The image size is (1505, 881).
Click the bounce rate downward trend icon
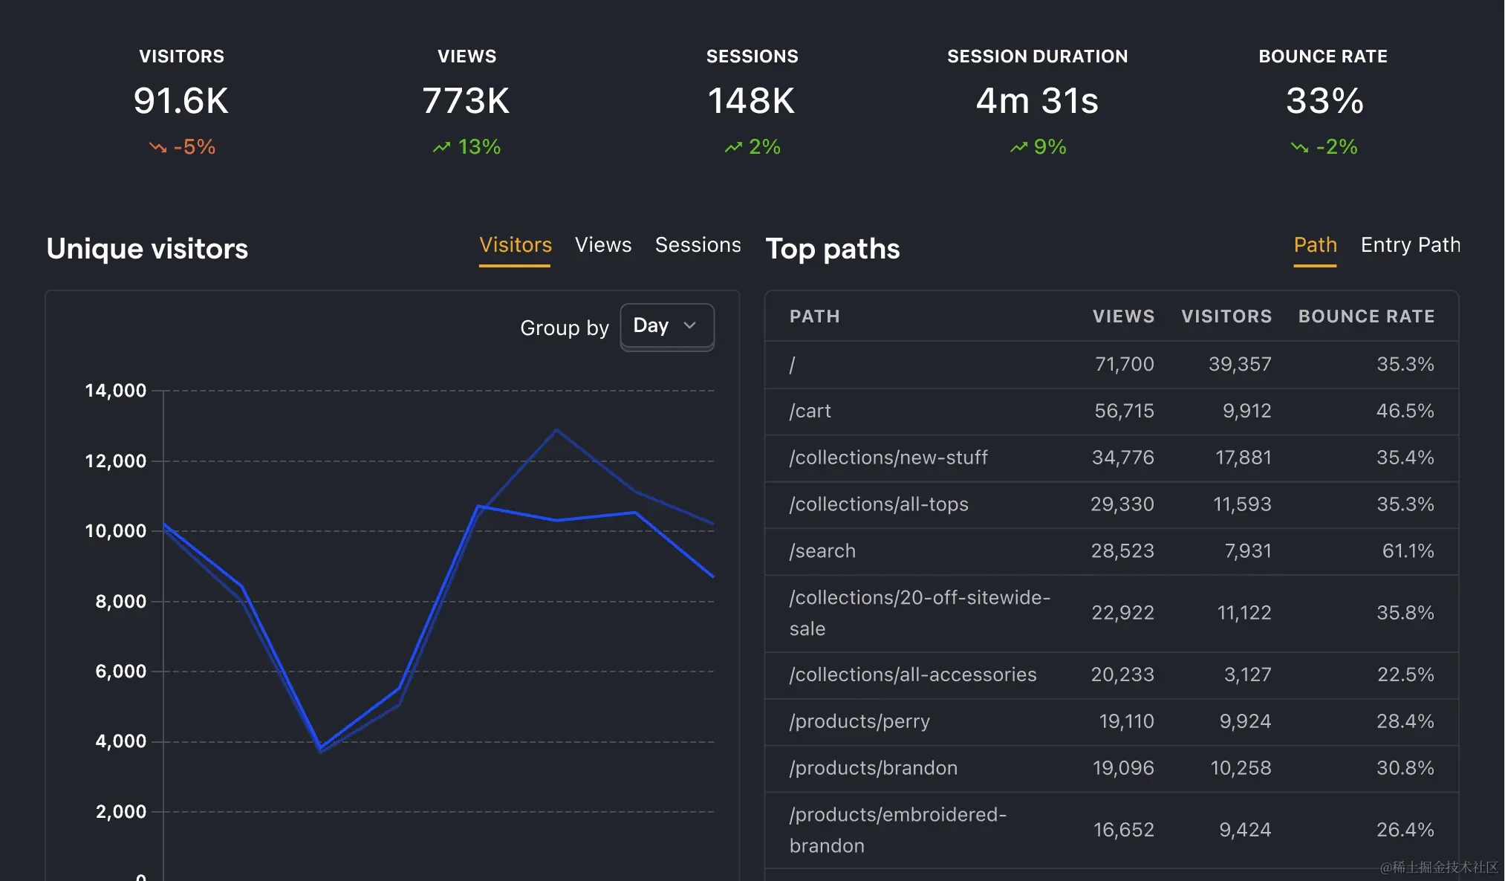tap(1299, 147)
